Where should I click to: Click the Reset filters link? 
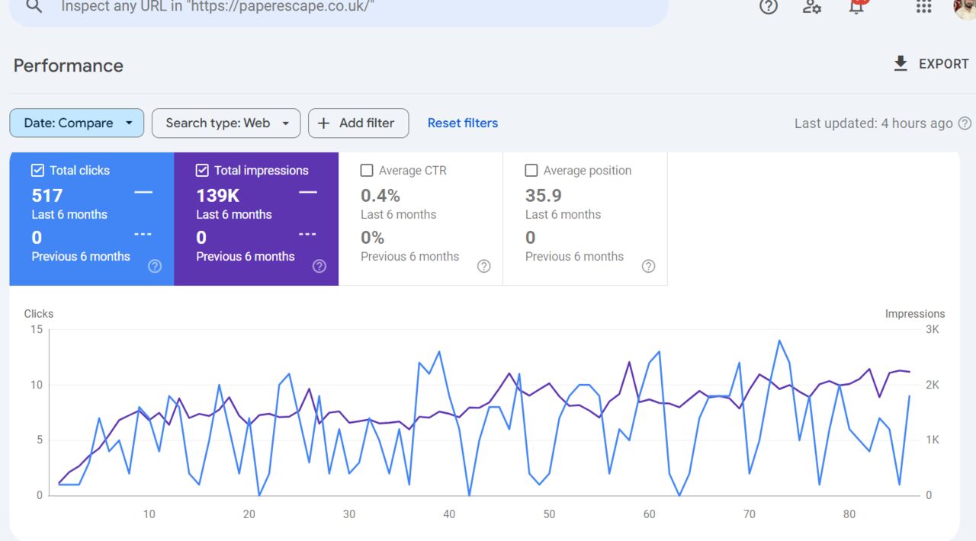click(x=463, y=123)
